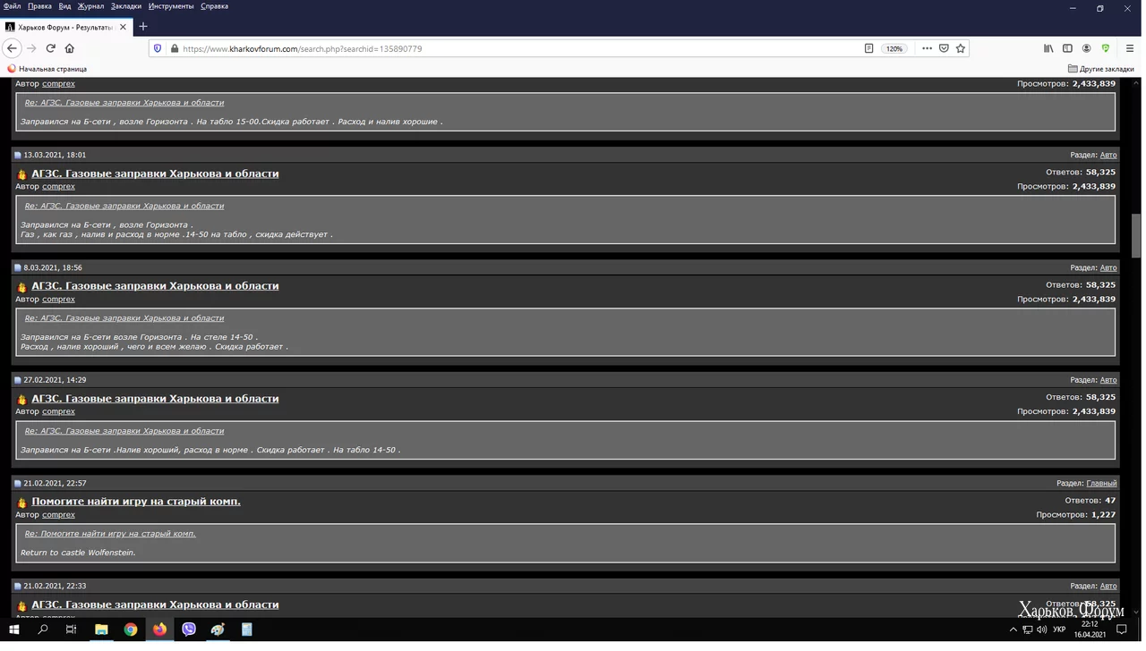Open Firefox account icon in toolbar

(1086, 48)
